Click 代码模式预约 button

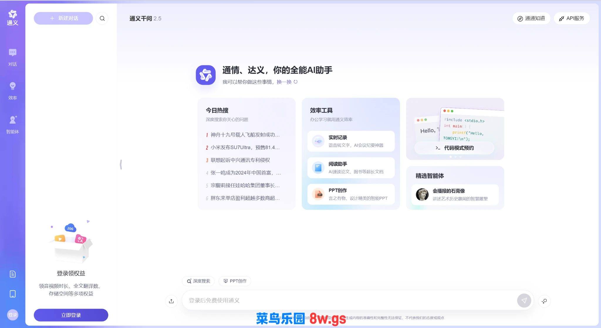point(454,148)
